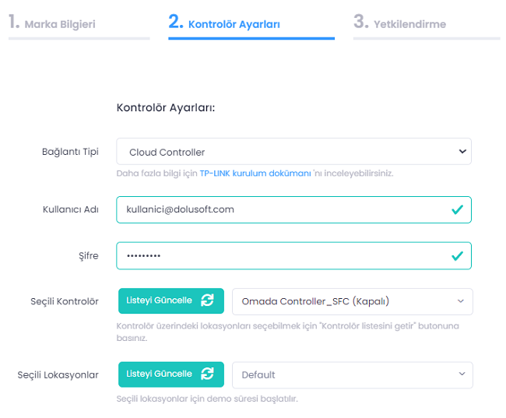This screenshot has width=506, height=418.
Task: Go to step 1 Marka Bilgieri tab
Action: coord(53,23)
